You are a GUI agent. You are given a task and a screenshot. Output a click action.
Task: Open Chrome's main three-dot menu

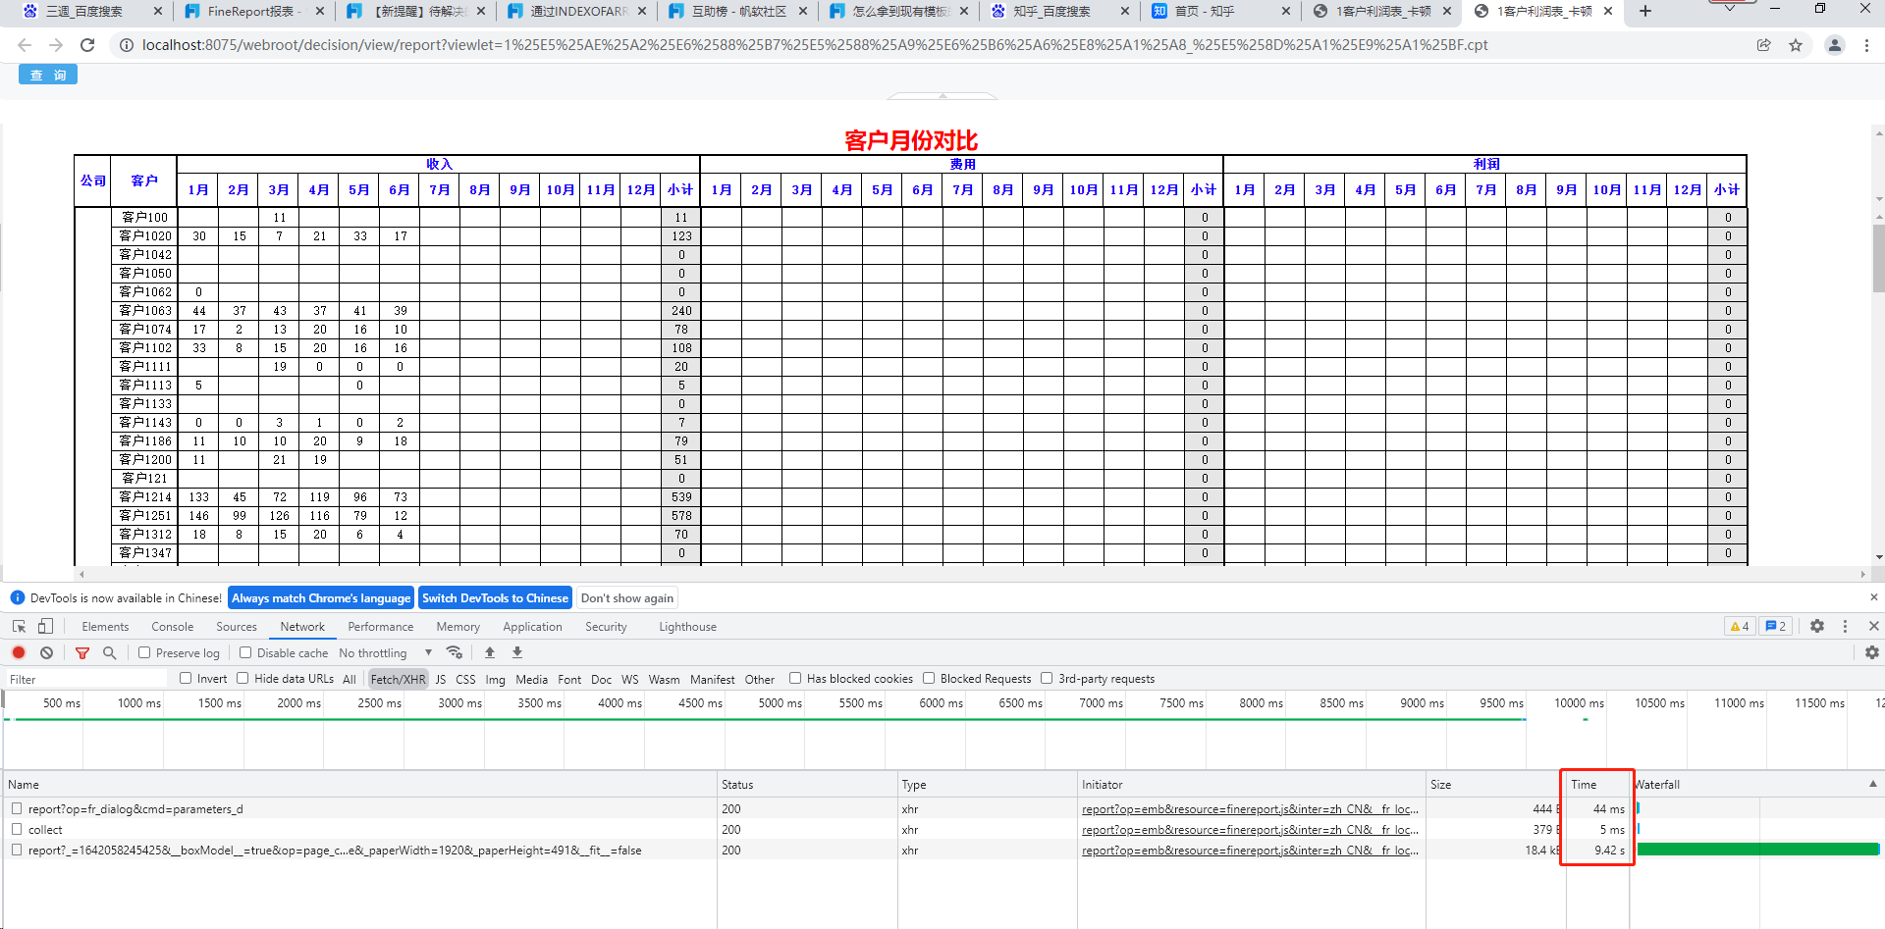(1866, 45)
